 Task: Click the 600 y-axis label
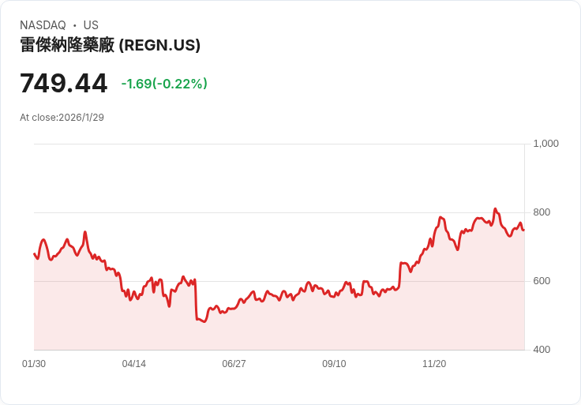coord(542,281)
